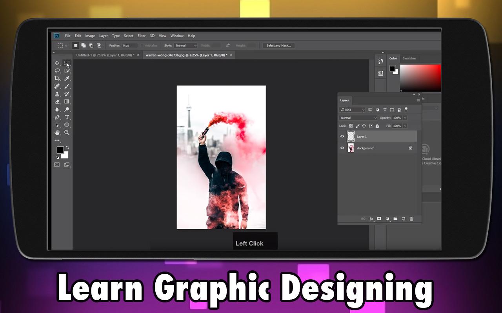Image resolution: width=502 pixels, height=313 pixels.
Task: Toggle the layer filter switch in Layers panel
Action: [406, 109]
